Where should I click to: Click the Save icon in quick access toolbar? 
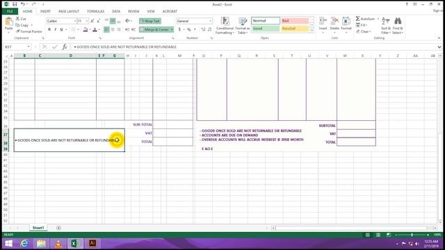click(x=15, y=4)
